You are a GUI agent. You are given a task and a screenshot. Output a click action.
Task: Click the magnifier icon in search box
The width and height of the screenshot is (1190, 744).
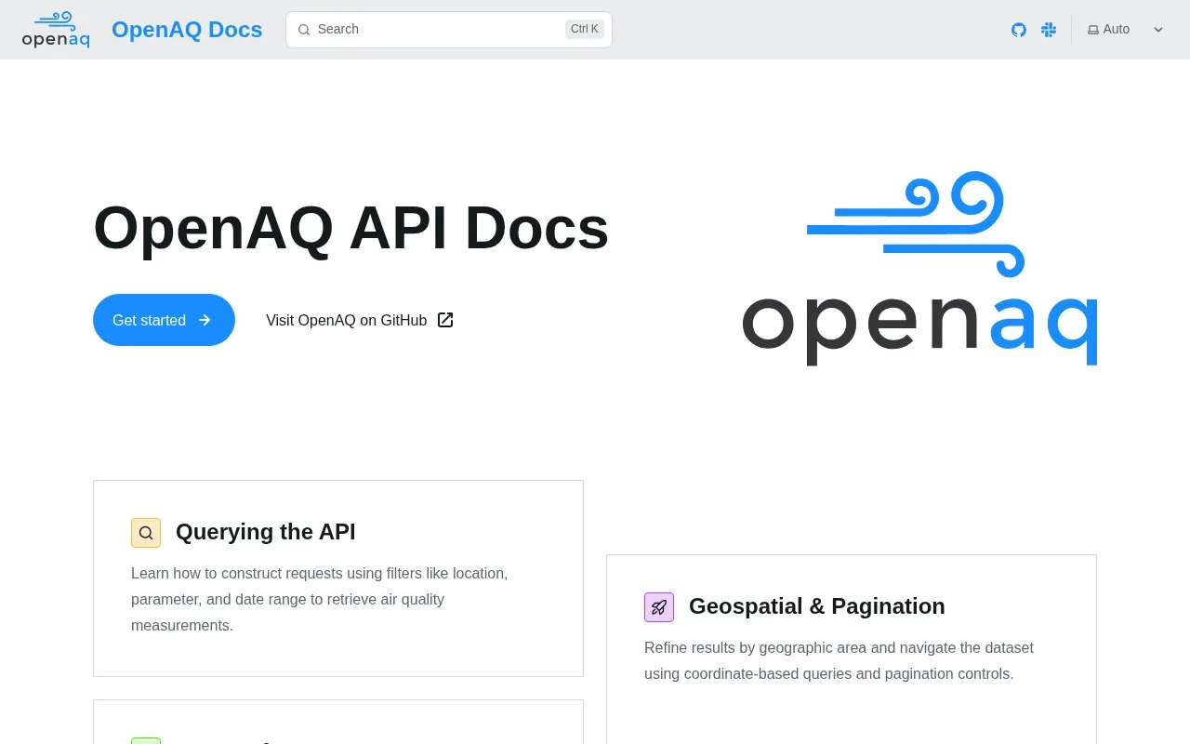click(x=304, y=30)
